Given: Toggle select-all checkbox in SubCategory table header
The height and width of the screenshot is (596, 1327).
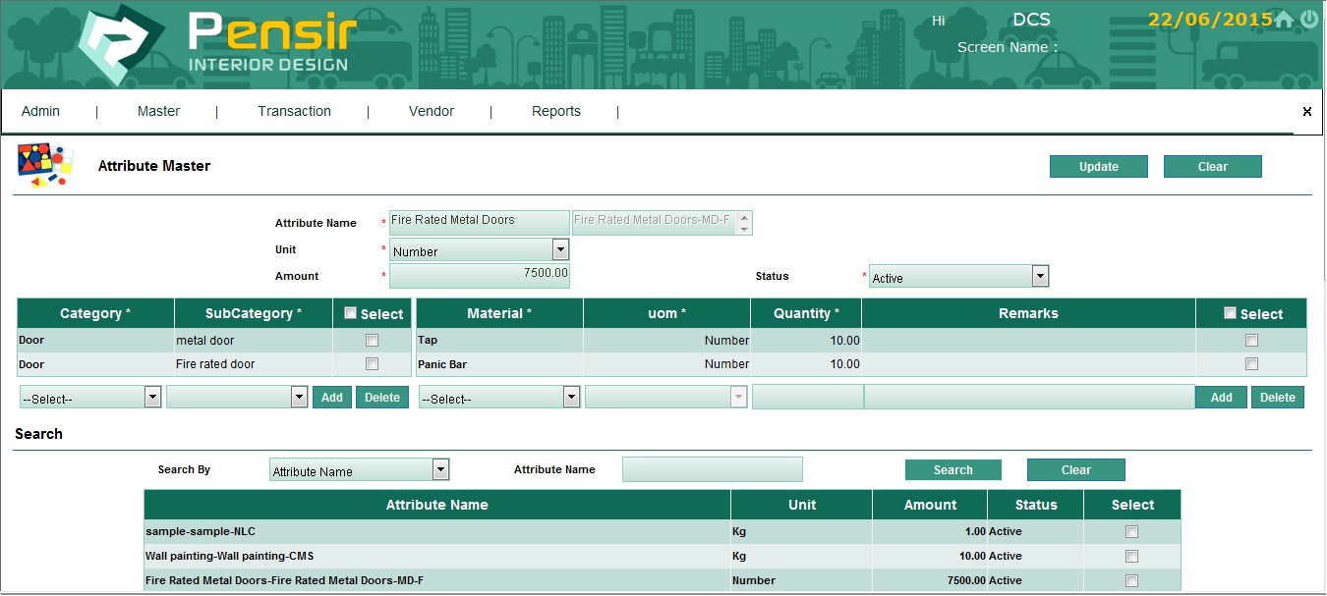Looking at the screenshot, I should (x=350, y=313).
